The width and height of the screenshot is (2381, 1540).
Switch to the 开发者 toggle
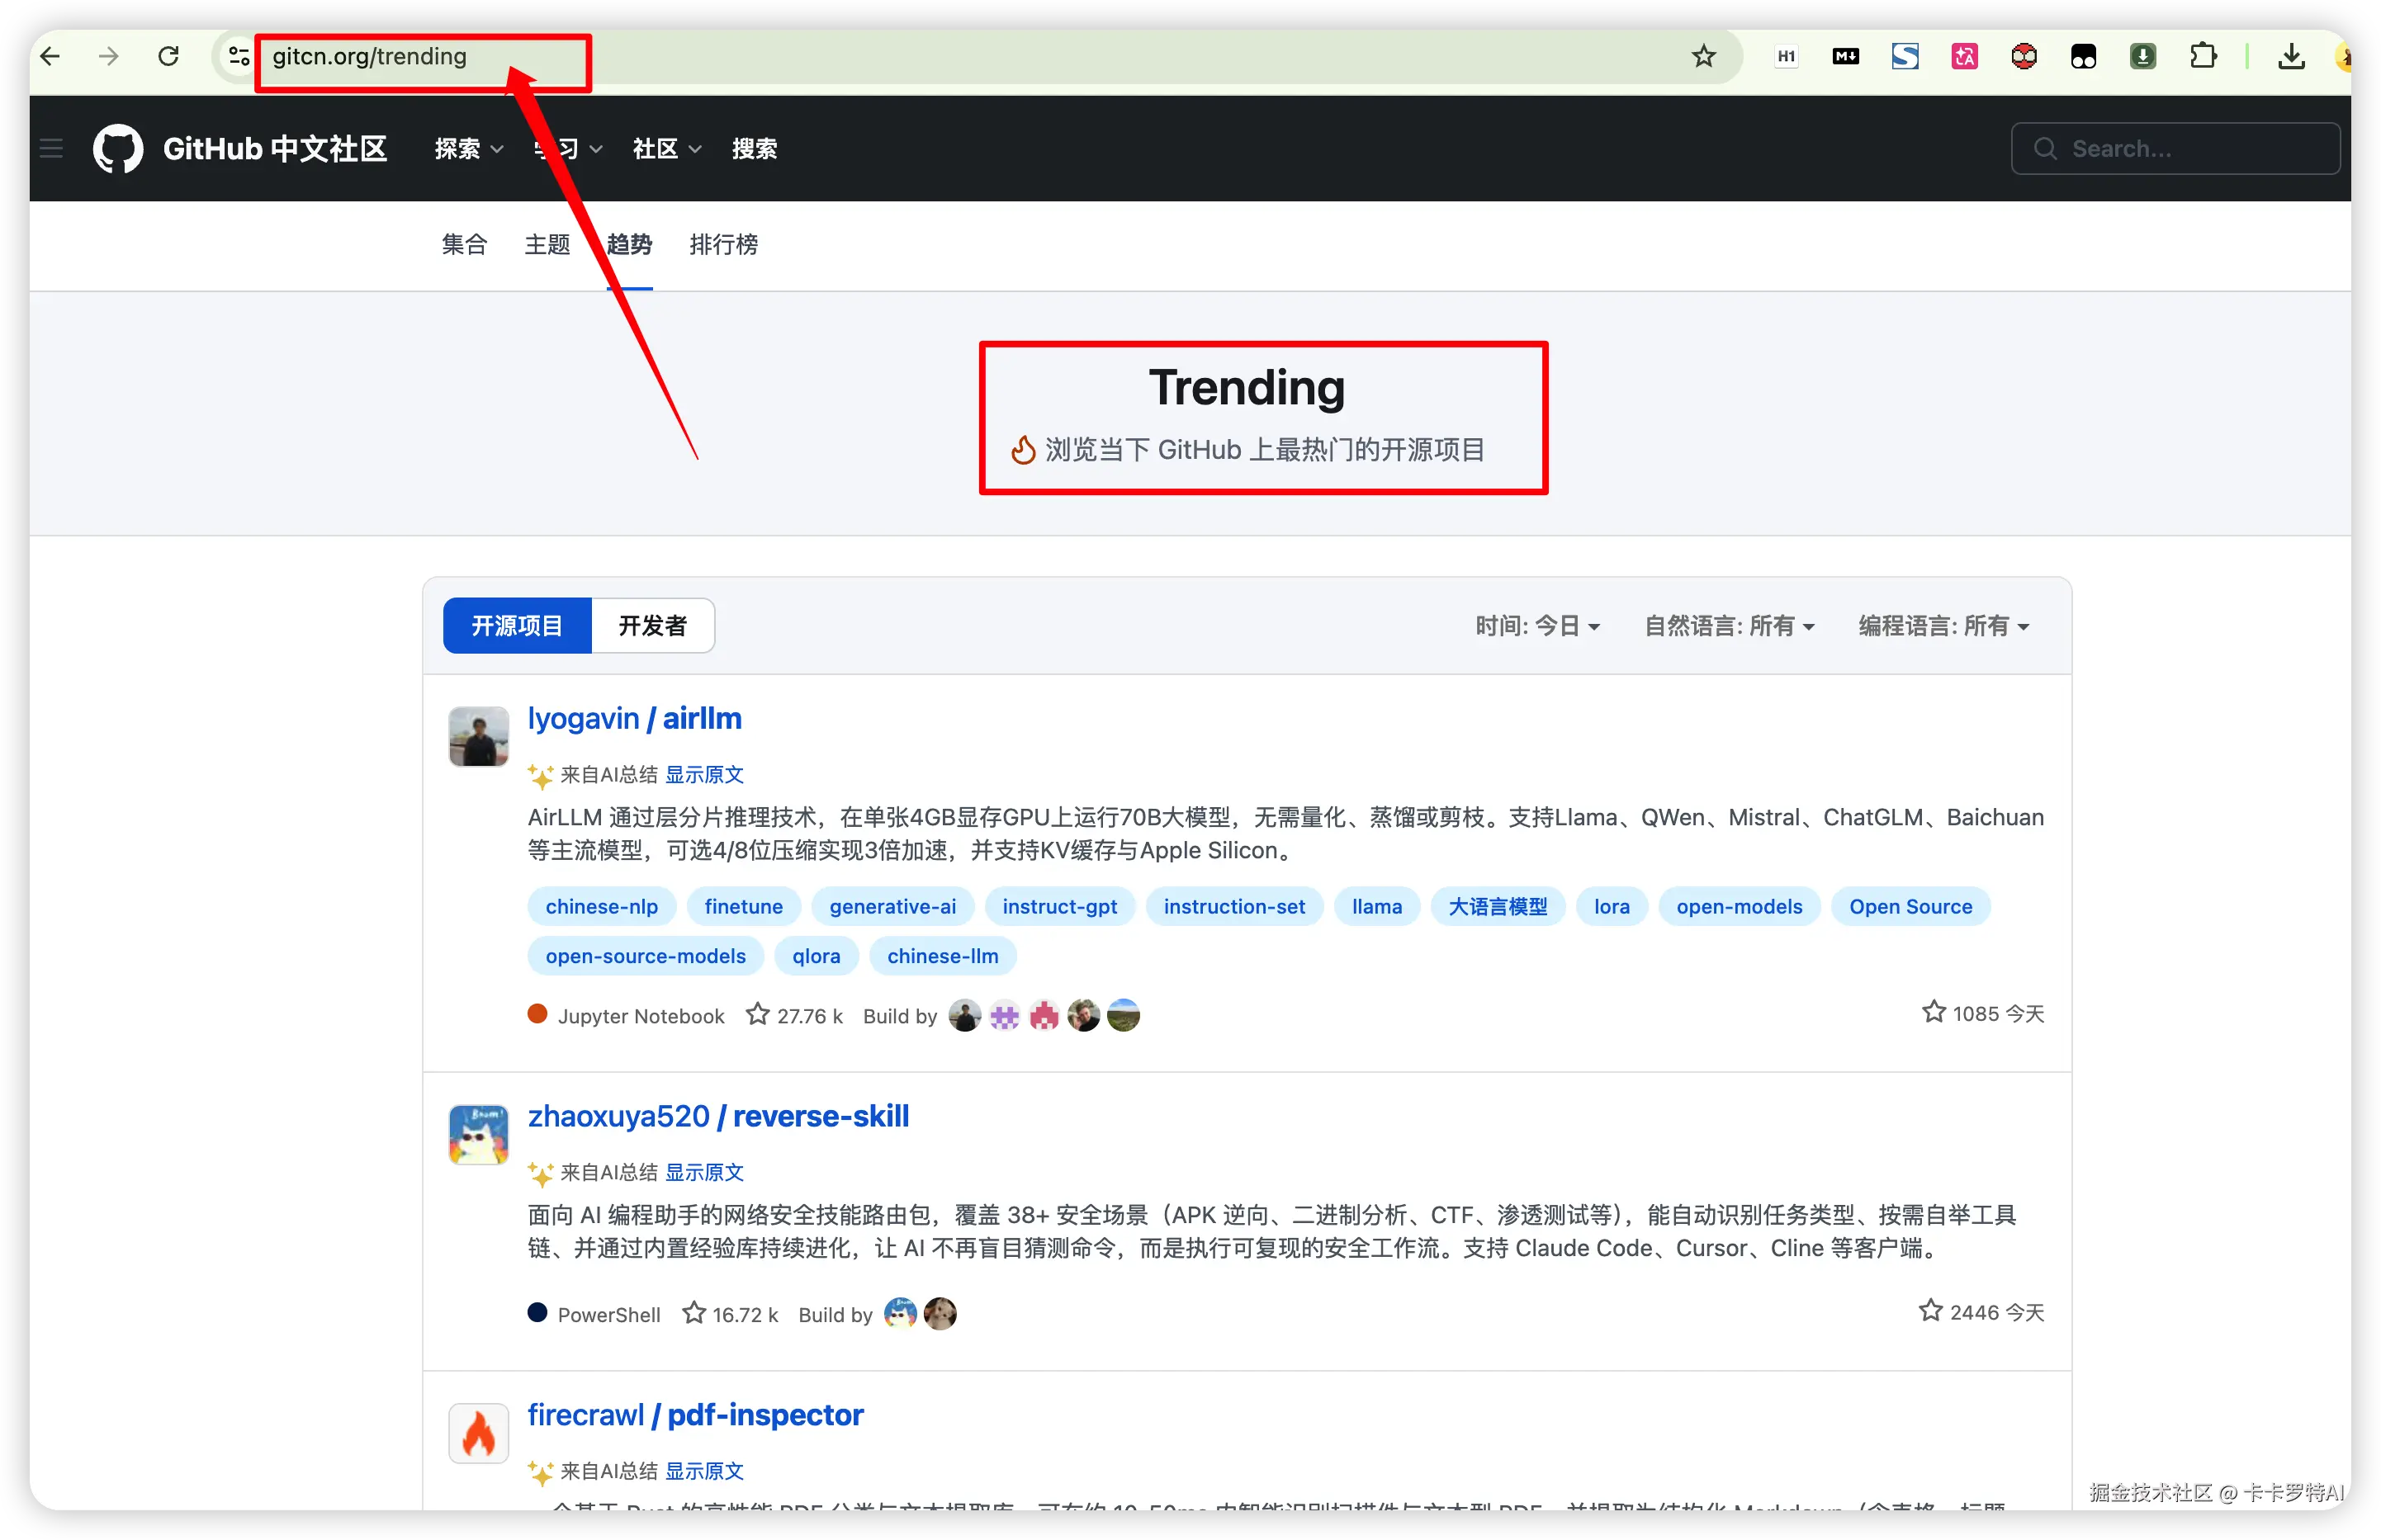coord(652,626)
